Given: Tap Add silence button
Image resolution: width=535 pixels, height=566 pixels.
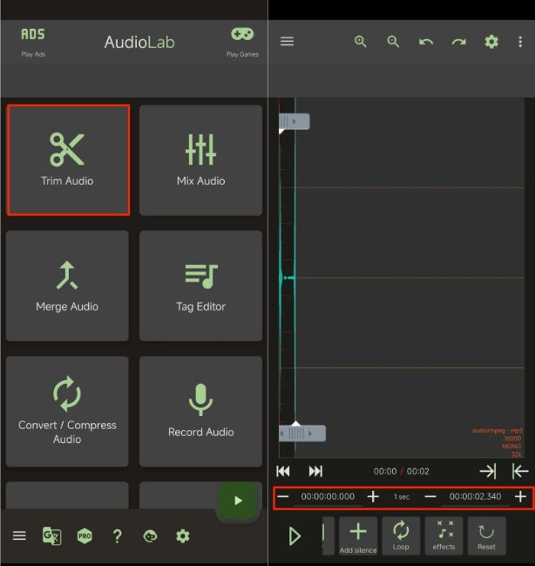Looking at the screenshot, I should click(x=358, y=536).
